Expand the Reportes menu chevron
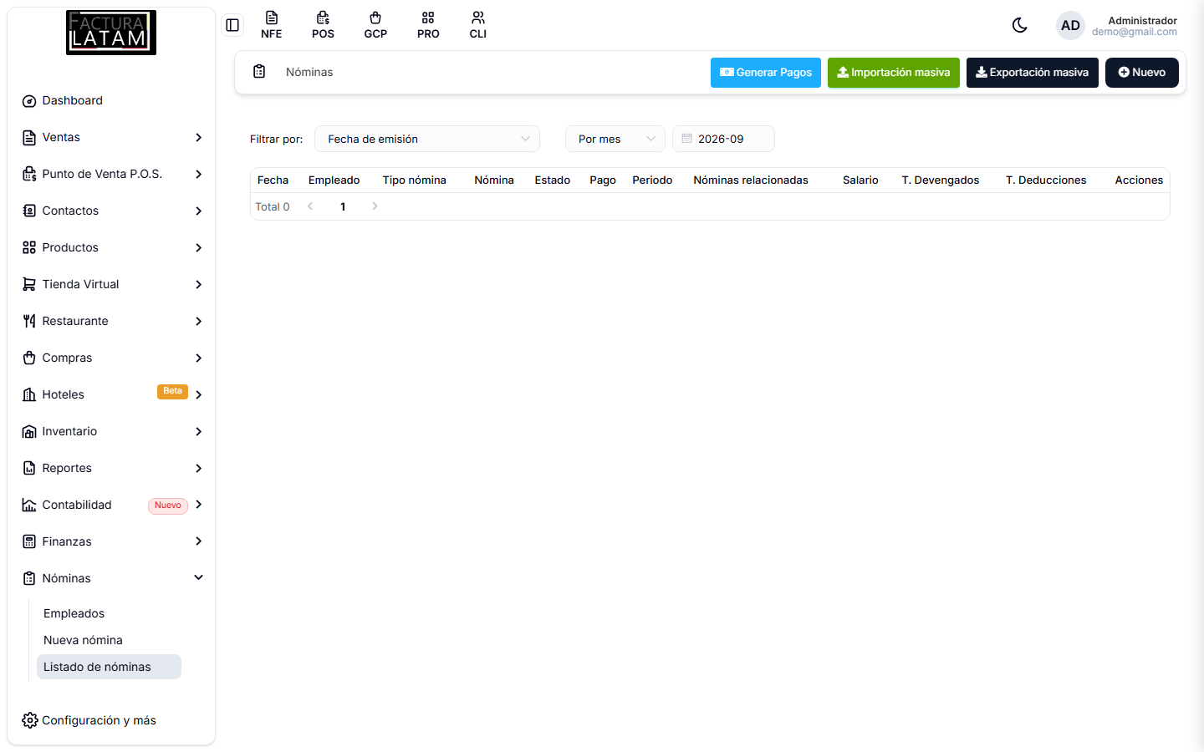 [198, 468]
